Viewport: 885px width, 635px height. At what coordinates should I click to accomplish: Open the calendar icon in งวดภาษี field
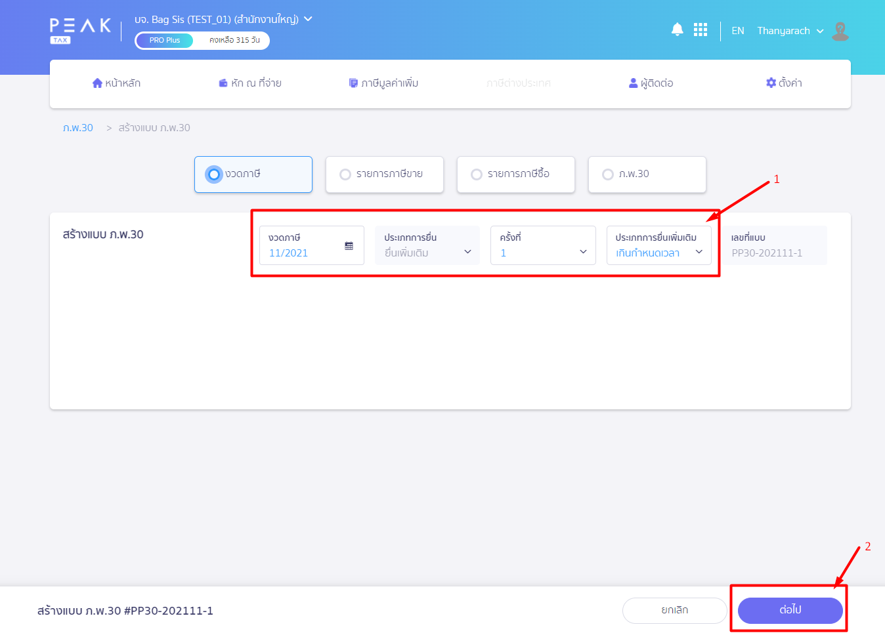(x=349, y=246)
